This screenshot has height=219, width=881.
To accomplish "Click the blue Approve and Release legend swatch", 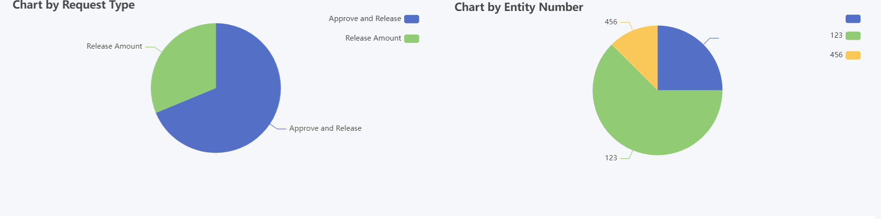I will 411,19.
